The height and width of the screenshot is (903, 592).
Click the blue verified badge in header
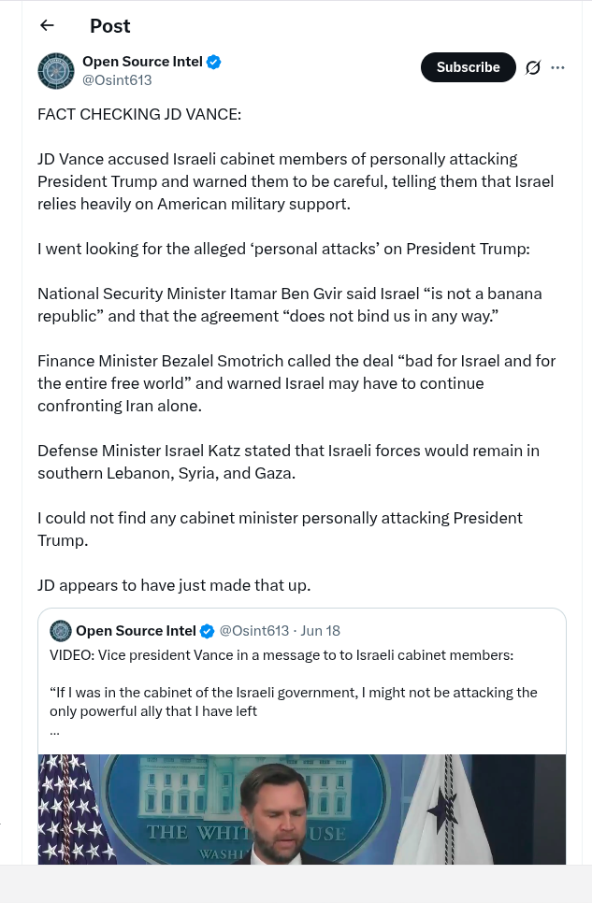coord(214,63)
